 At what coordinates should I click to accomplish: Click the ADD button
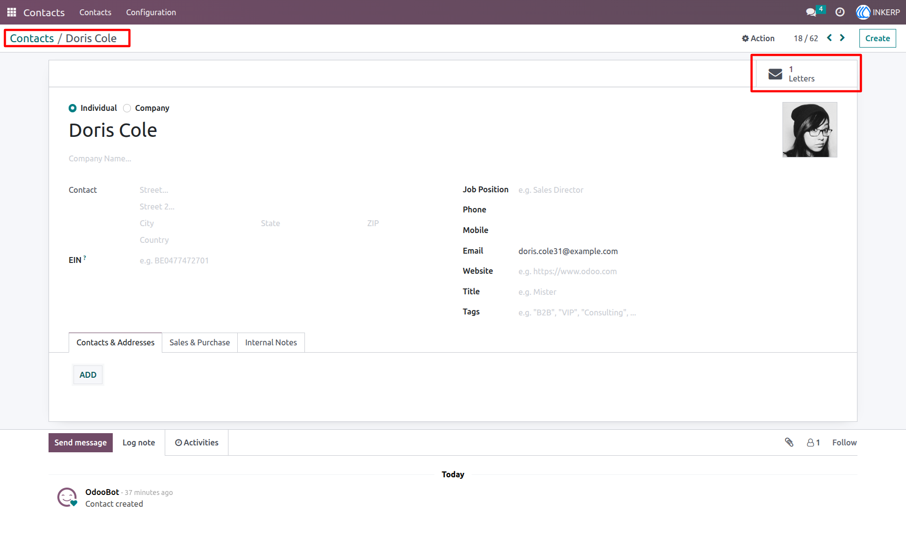[88, 375]
